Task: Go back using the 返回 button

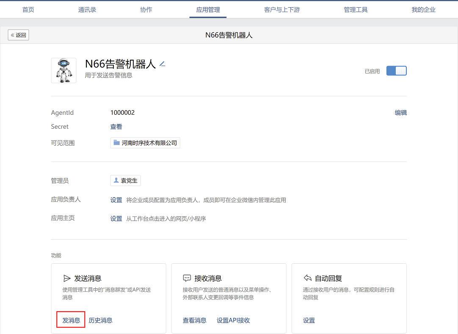Action: [x=19, y=35]
